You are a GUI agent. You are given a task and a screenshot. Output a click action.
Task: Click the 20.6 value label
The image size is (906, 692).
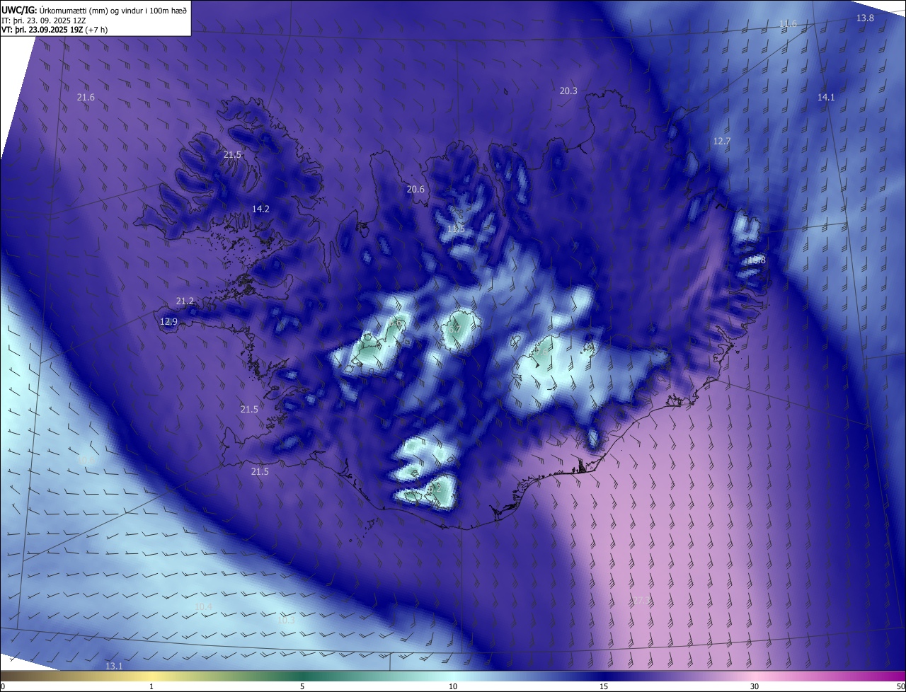pos(415,189)
